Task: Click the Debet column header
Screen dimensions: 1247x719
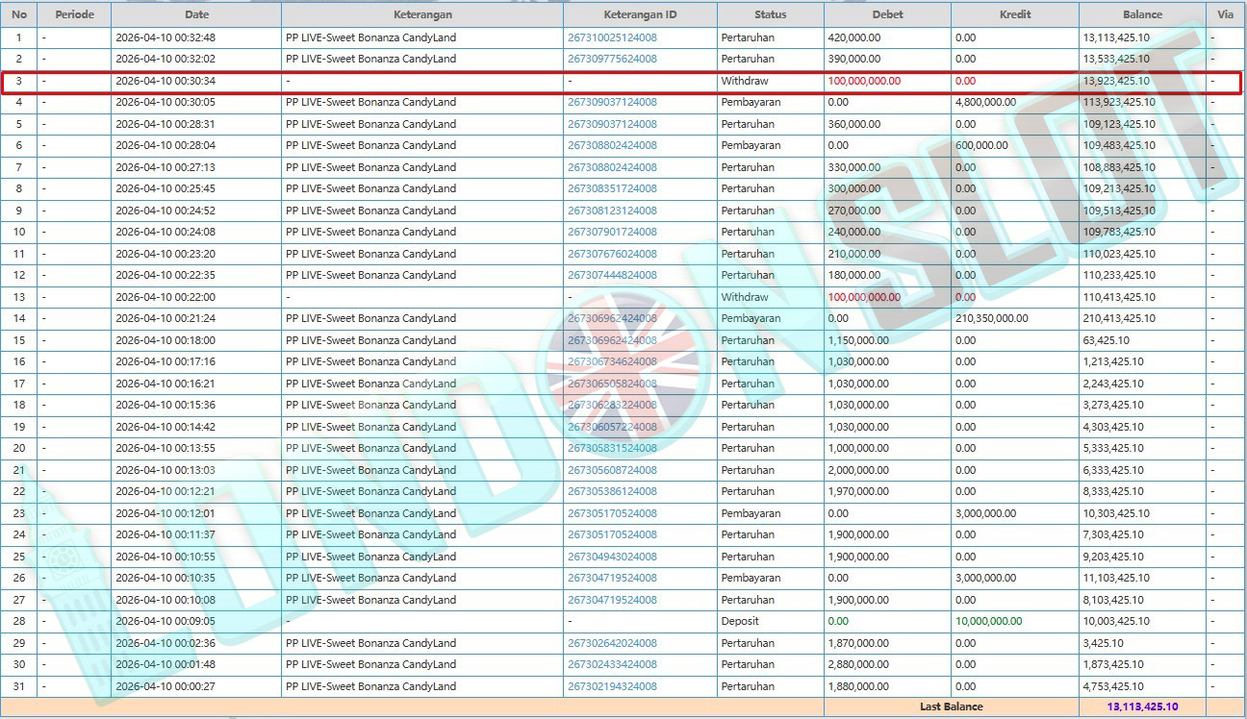Action: [887, 14]
